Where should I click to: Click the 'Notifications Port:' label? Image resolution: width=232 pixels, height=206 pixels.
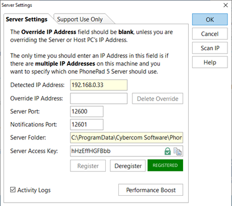(x=34, y=125)
